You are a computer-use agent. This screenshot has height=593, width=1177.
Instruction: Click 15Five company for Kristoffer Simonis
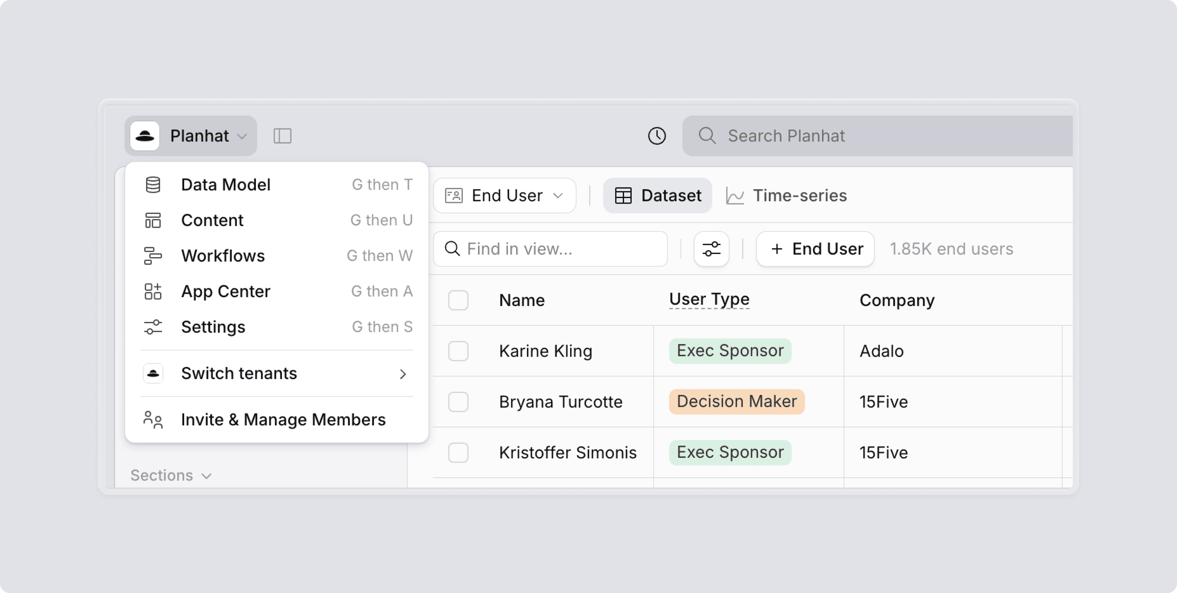click(884, 453)
